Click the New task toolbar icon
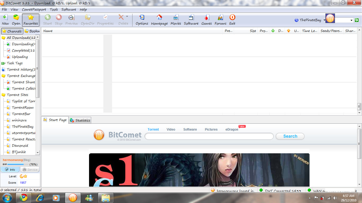This screenshot has width=362, height=203. pos(5,20)
